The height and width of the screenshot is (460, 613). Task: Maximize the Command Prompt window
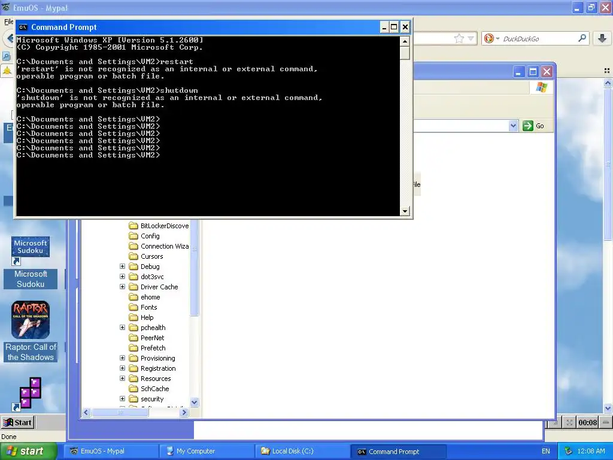click(x=394, y=27)
